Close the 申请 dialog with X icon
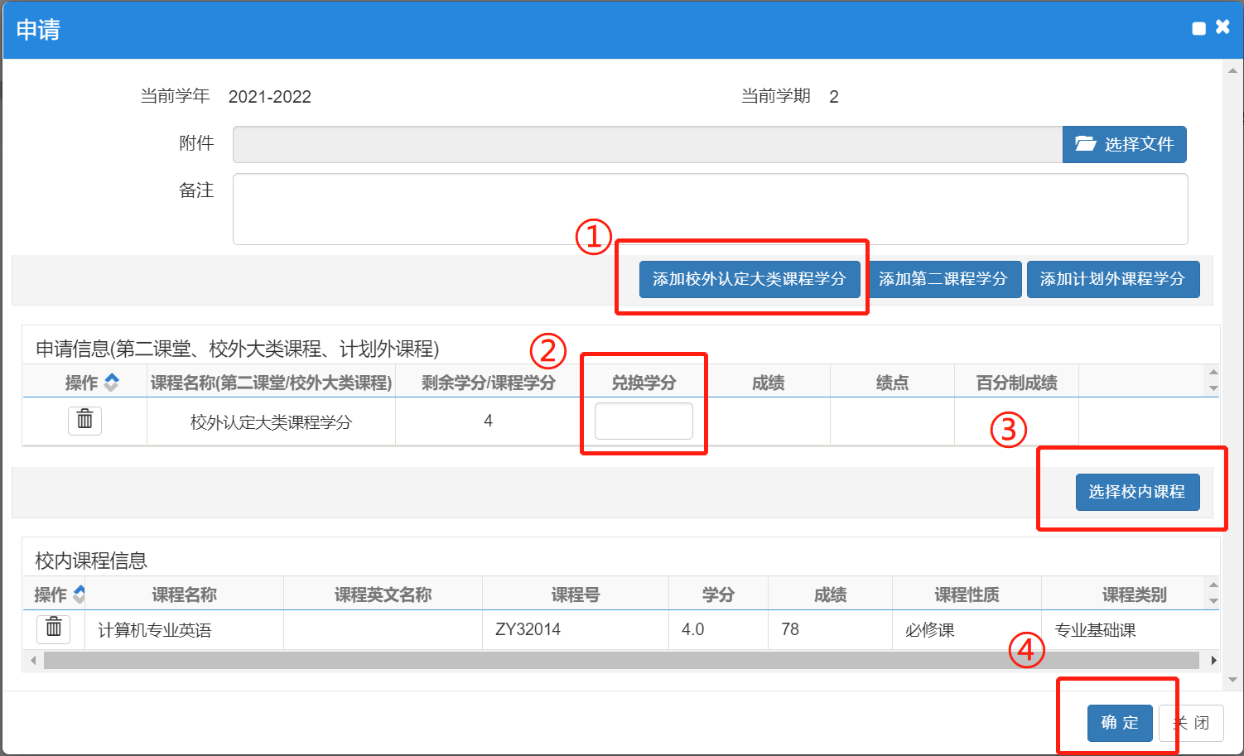 click(x=1222, y=27)
